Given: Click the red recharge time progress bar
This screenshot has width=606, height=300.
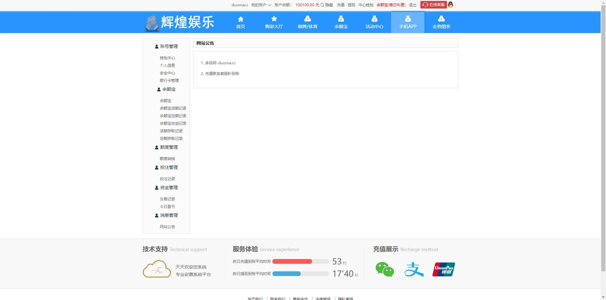Looking at the screenshot, I should pos(292,261).
